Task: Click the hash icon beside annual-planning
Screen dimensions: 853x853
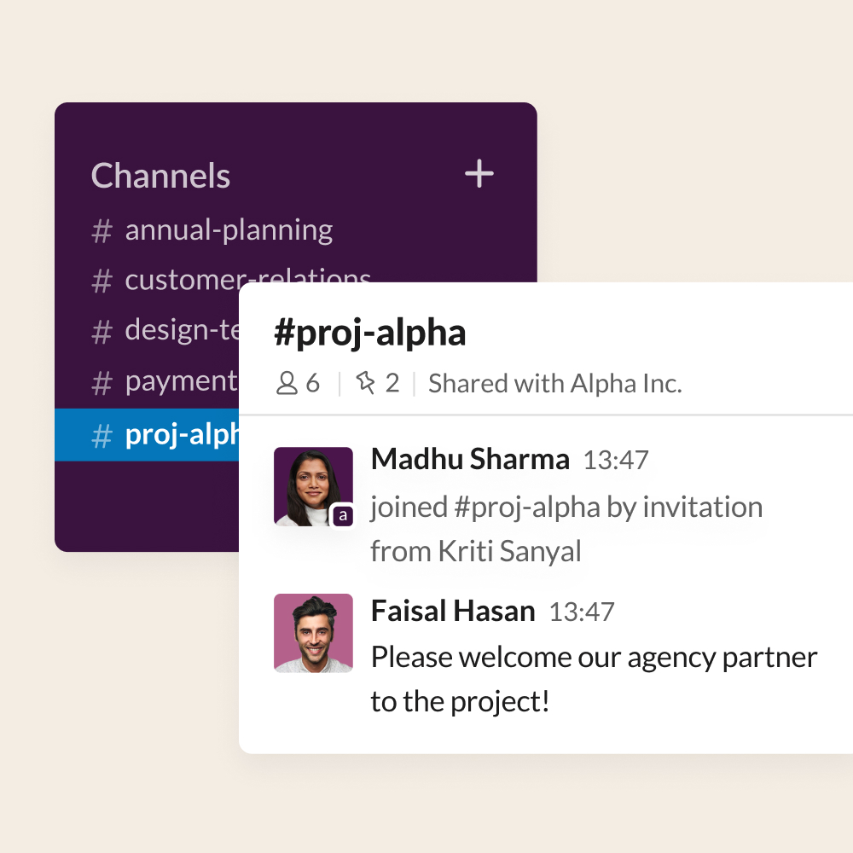Action: click(101, 230)
